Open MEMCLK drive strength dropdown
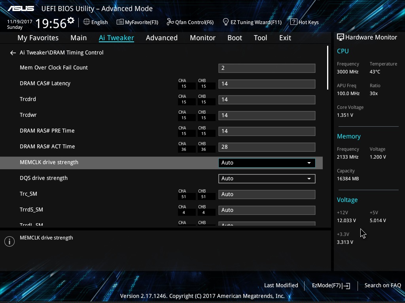 [267, 163]
